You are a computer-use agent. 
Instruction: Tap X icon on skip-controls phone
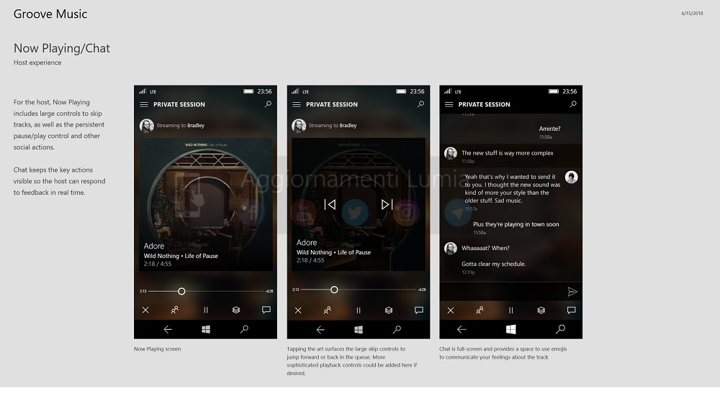click(x=298, y=310)
